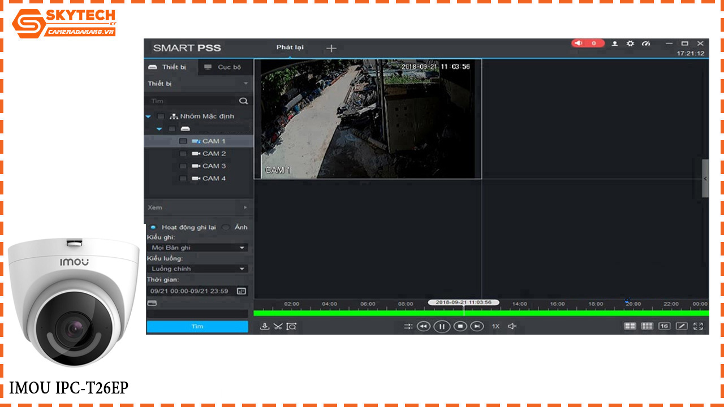Collapse the Nhóm Mặc định device tree

(x=148, y=116)
